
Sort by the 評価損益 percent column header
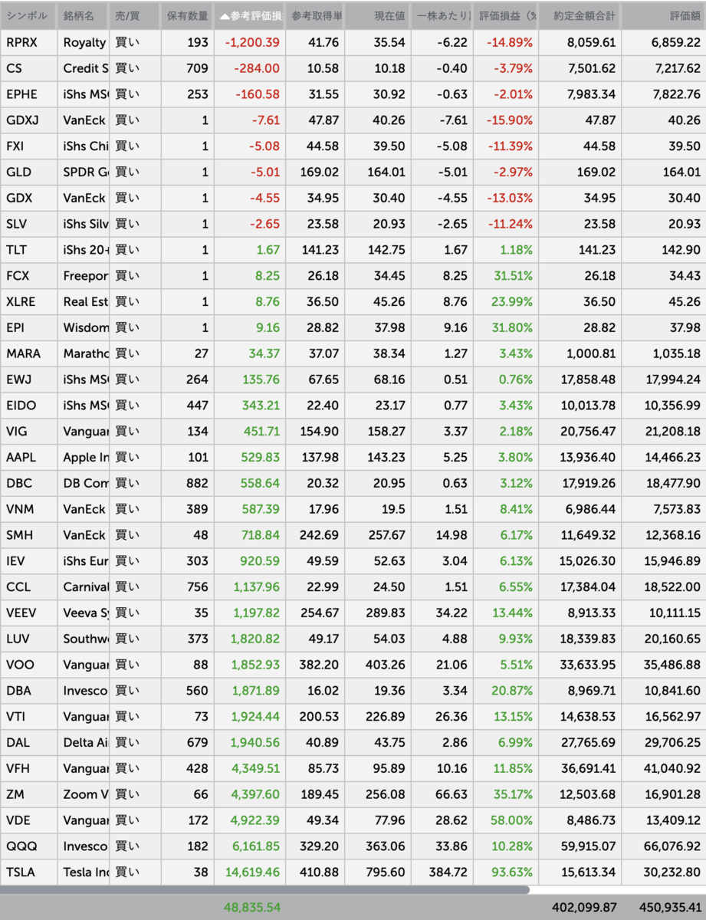click(505, 16)
